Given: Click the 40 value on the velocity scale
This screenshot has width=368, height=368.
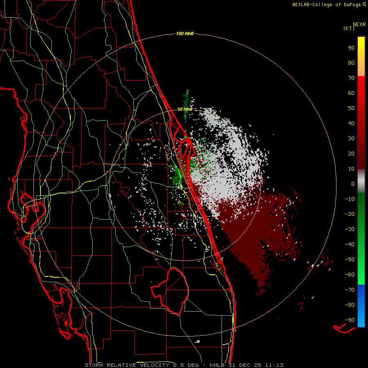Looking at the screenshot, I should click(x=351, y=123).
